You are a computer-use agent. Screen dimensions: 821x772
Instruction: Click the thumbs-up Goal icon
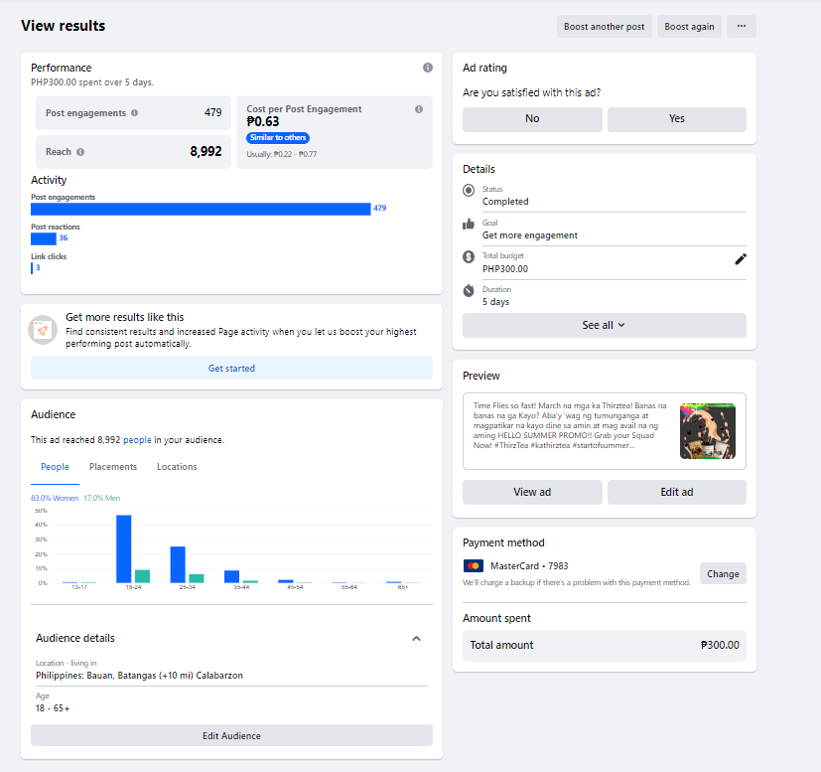[469, 225]
